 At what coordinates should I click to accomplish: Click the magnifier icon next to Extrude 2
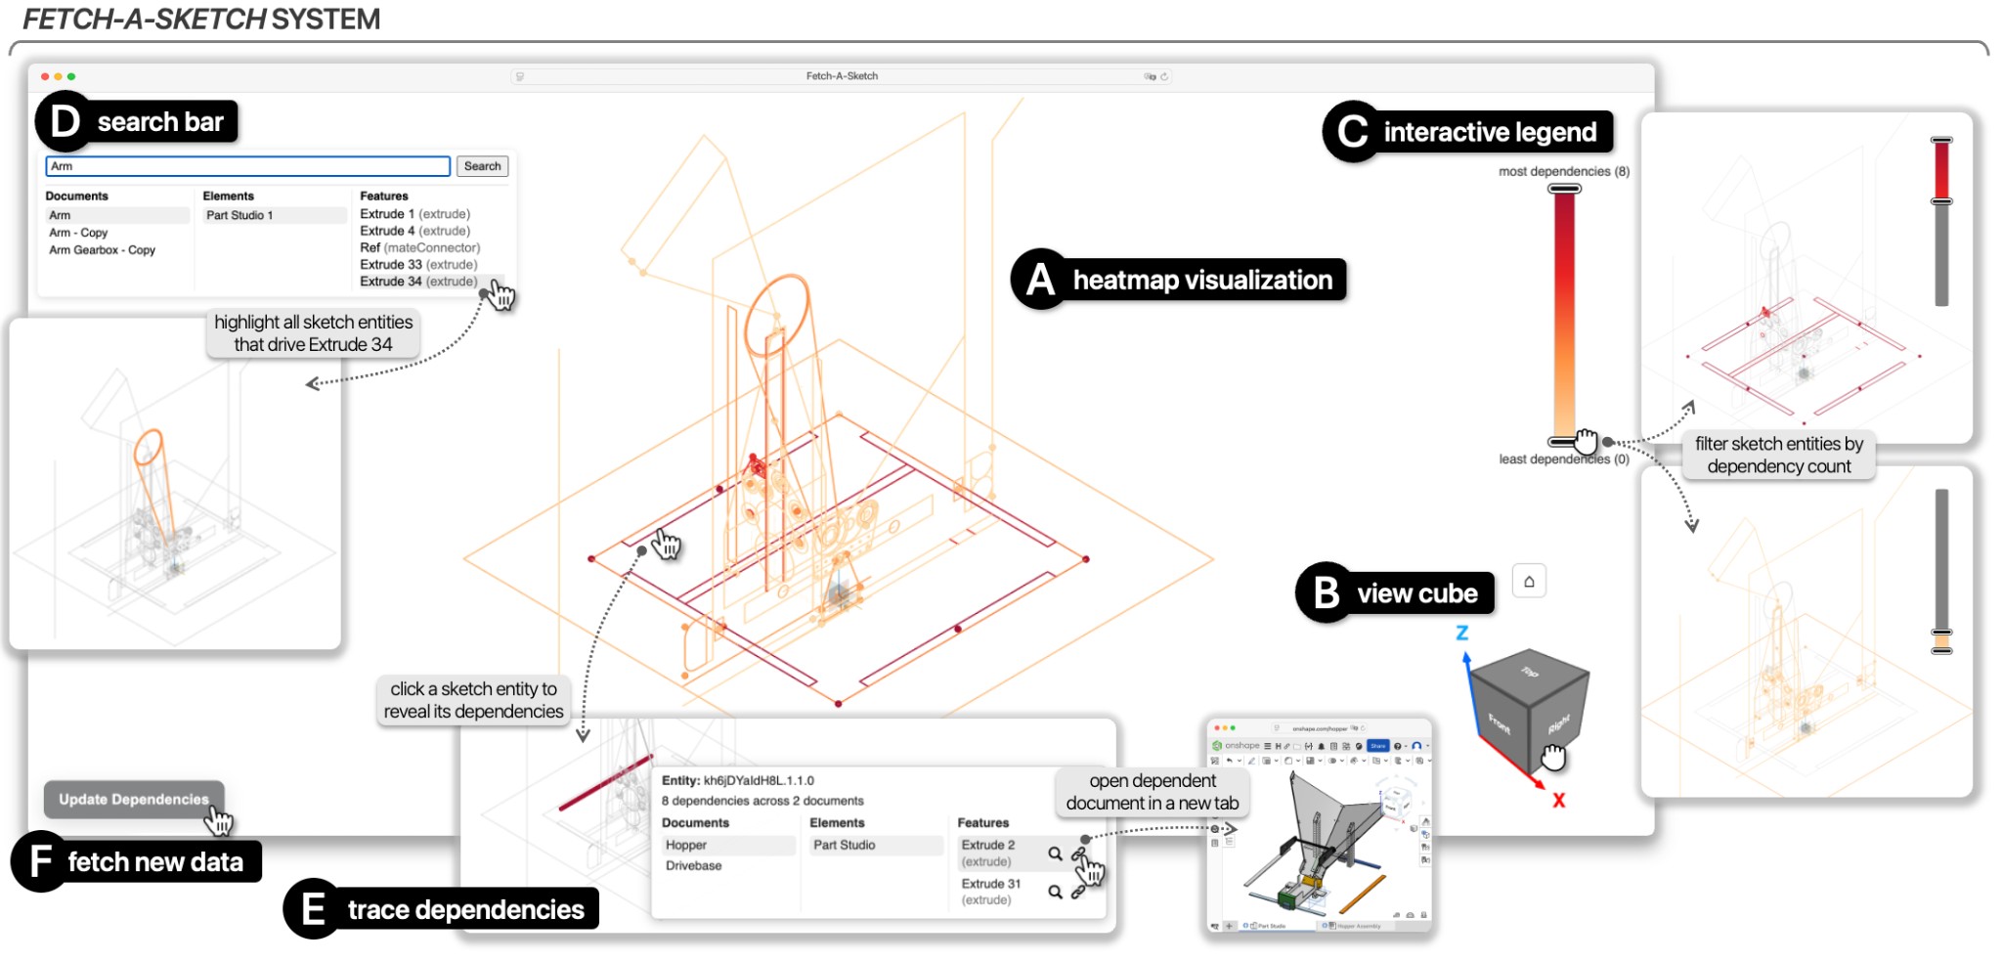(1054, 853)
